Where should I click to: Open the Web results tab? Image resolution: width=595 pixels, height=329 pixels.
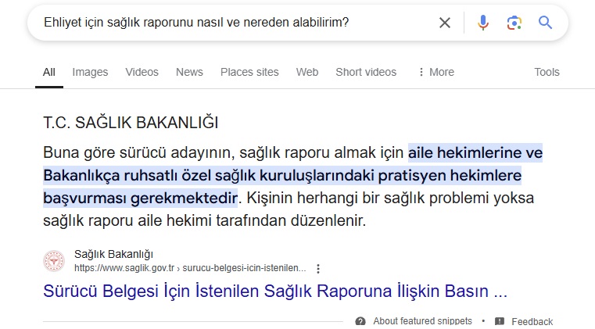point(307,72)
